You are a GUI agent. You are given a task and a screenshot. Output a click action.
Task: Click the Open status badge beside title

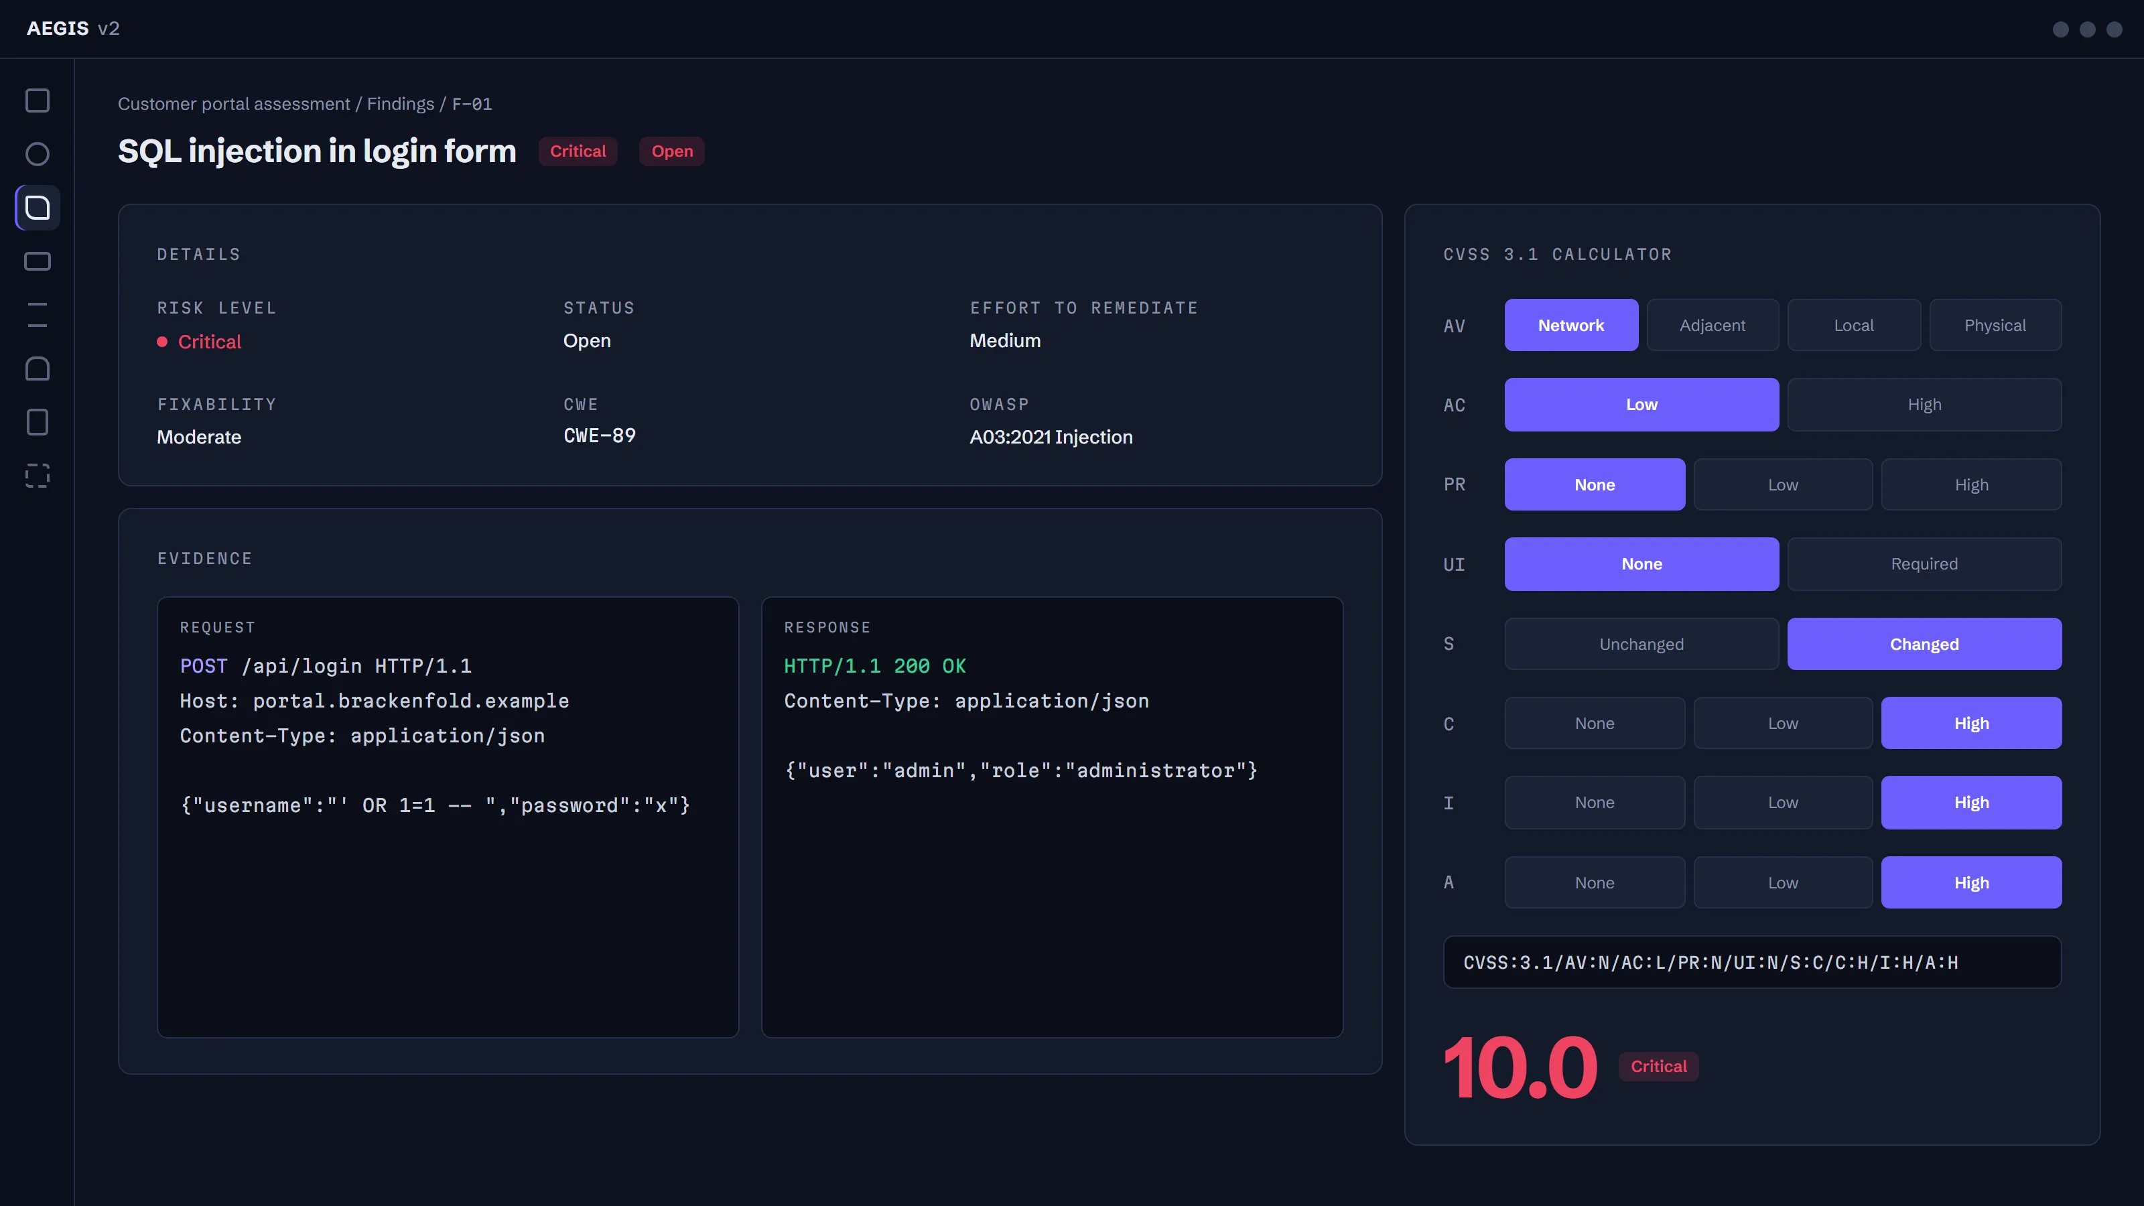point(671,151)
